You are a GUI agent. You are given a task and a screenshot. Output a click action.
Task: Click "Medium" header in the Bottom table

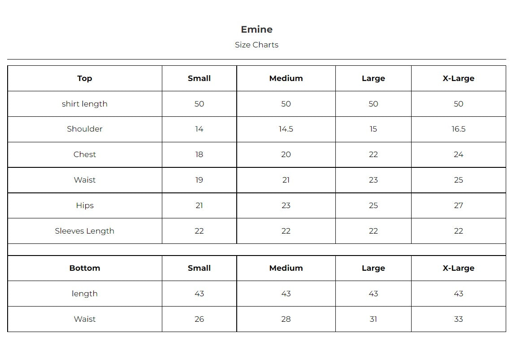286,268
